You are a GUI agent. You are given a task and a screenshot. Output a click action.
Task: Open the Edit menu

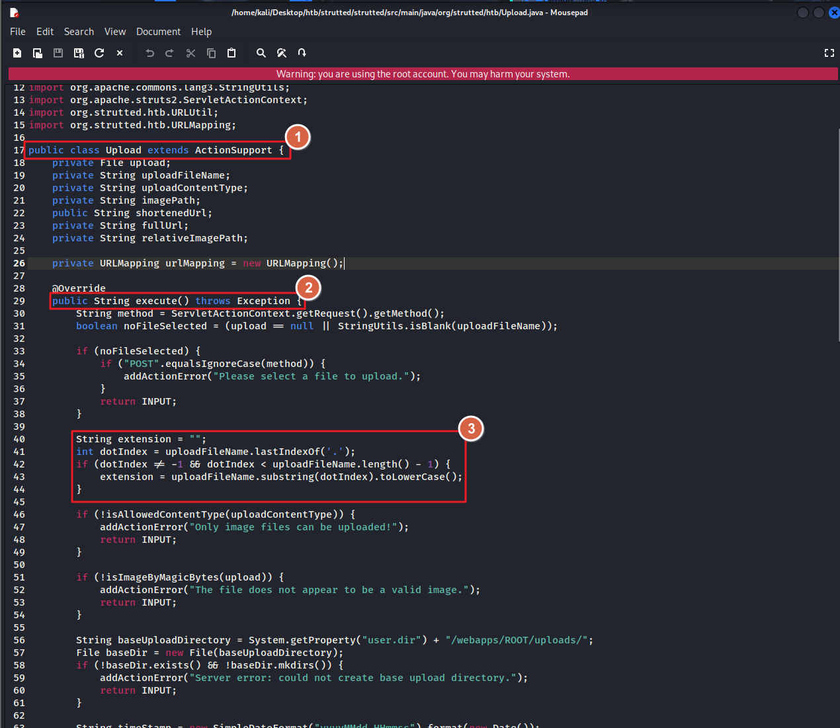point(45,32)
